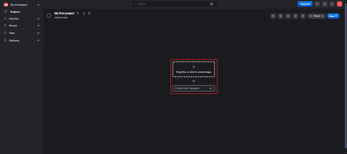The width and height of the screenshot is (347, 154).
Task: Select the leftmost view icon in the project toolbar
Action: click(x=273, y=16)
